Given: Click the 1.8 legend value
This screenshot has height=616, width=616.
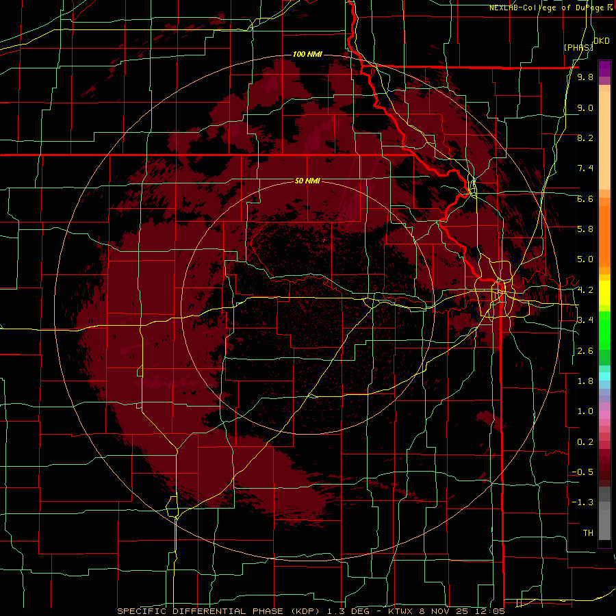Looking at the screenshot, I should point(585,381).
